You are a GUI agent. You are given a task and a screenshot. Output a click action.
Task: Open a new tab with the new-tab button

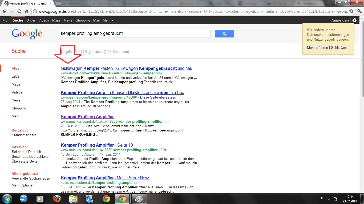point(58,3)
